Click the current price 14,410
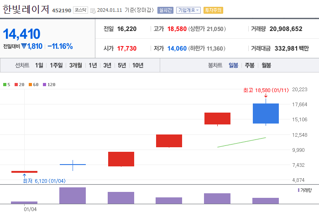Viewport: 319px width, 222px height. pyautogui.click(x=21, y=34)
